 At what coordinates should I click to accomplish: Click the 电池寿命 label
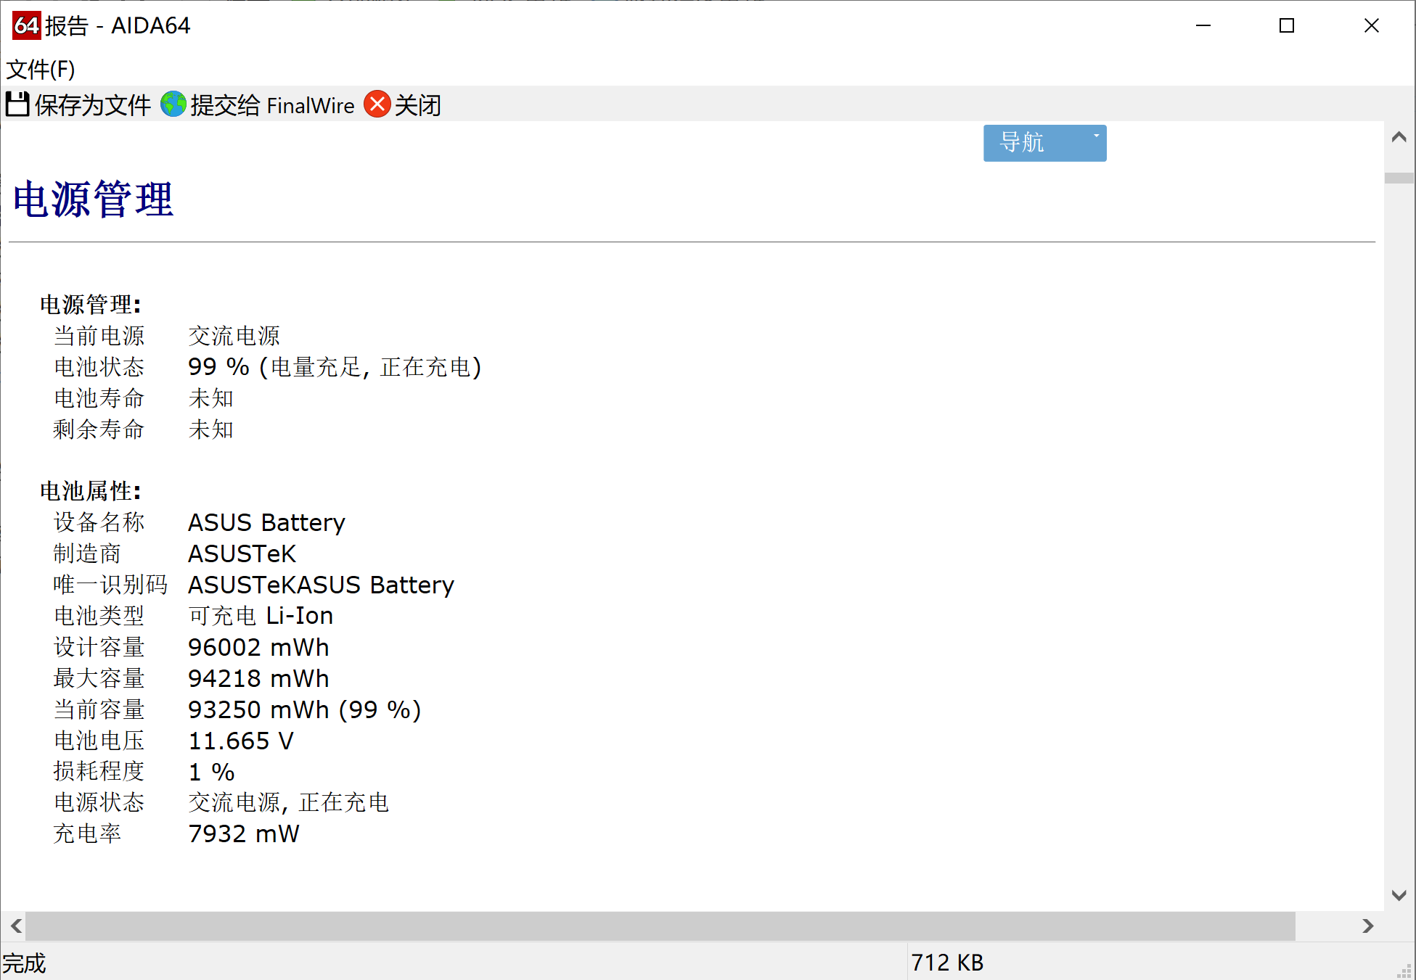tap(99, 398)
